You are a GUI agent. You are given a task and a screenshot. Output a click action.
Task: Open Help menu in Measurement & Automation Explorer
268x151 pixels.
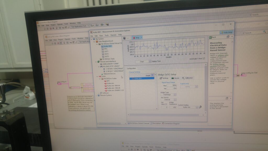click(120, 35)
